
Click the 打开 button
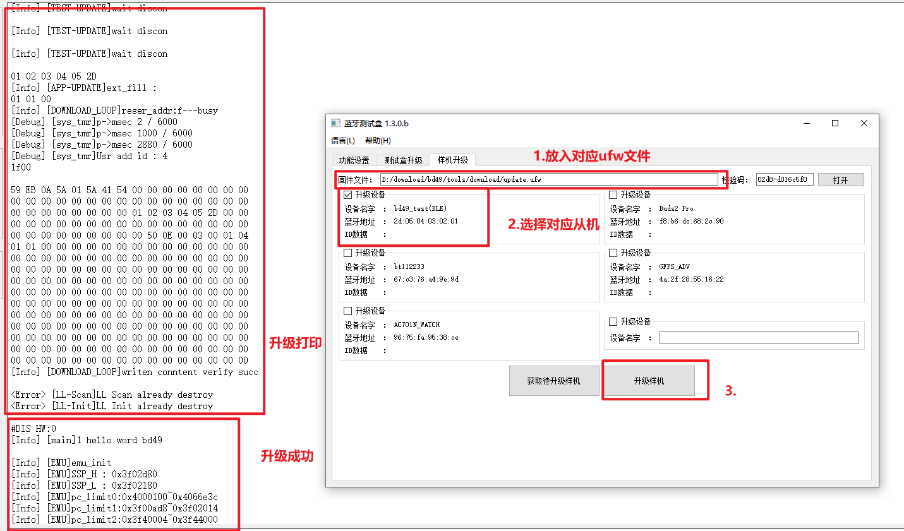click(x=841, y=180)
